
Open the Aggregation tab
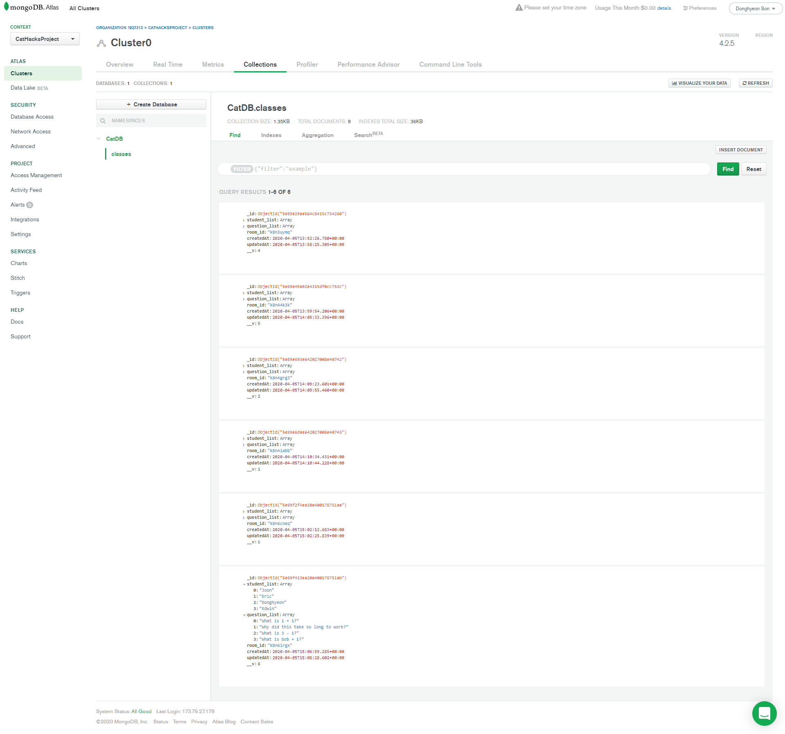(x=317, y=135)
